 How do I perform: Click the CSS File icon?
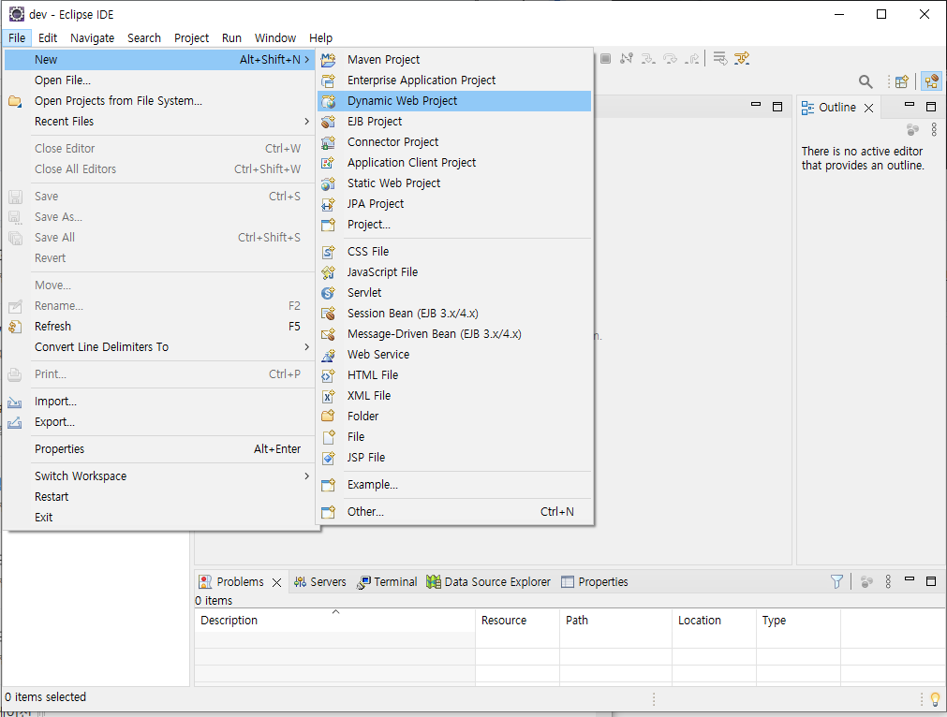coord(328,252)
